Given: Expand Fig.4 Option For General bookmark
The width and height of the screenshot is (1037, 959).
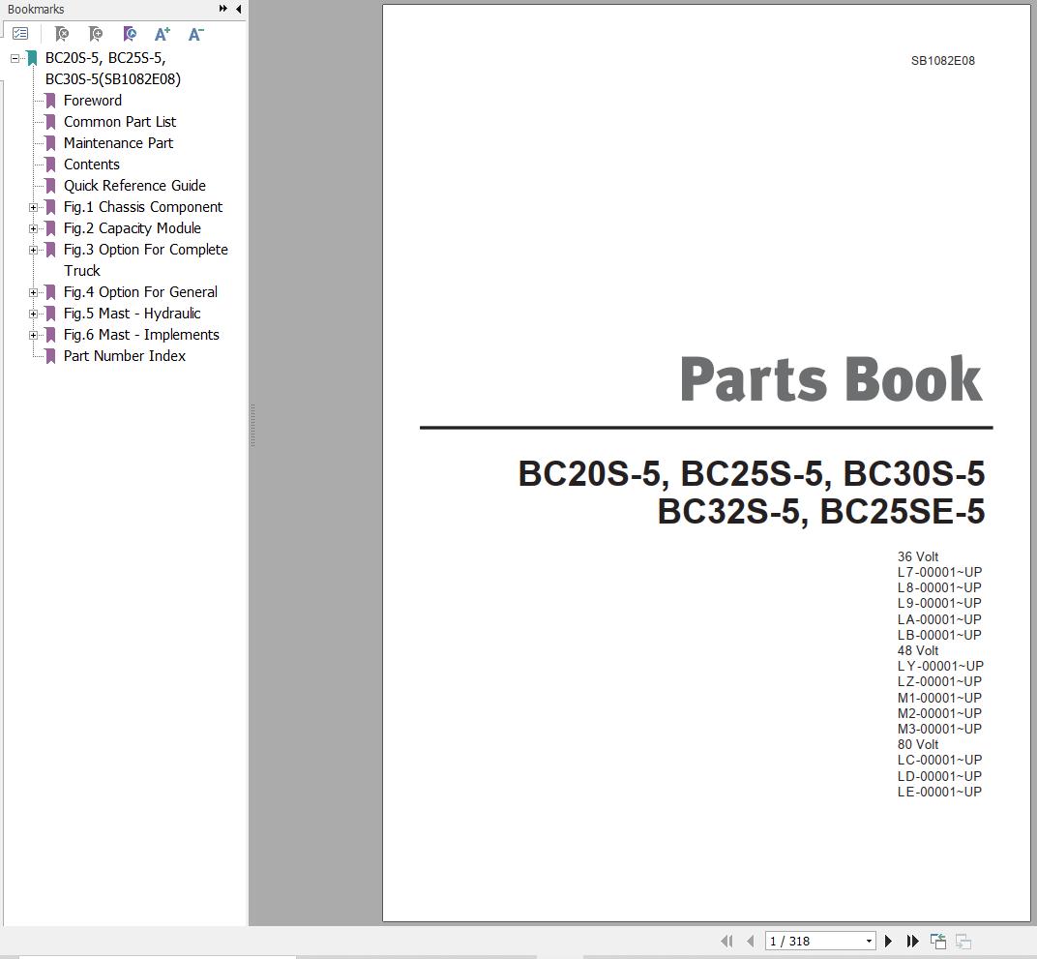Looking at the screenshot, I should 33,292.
